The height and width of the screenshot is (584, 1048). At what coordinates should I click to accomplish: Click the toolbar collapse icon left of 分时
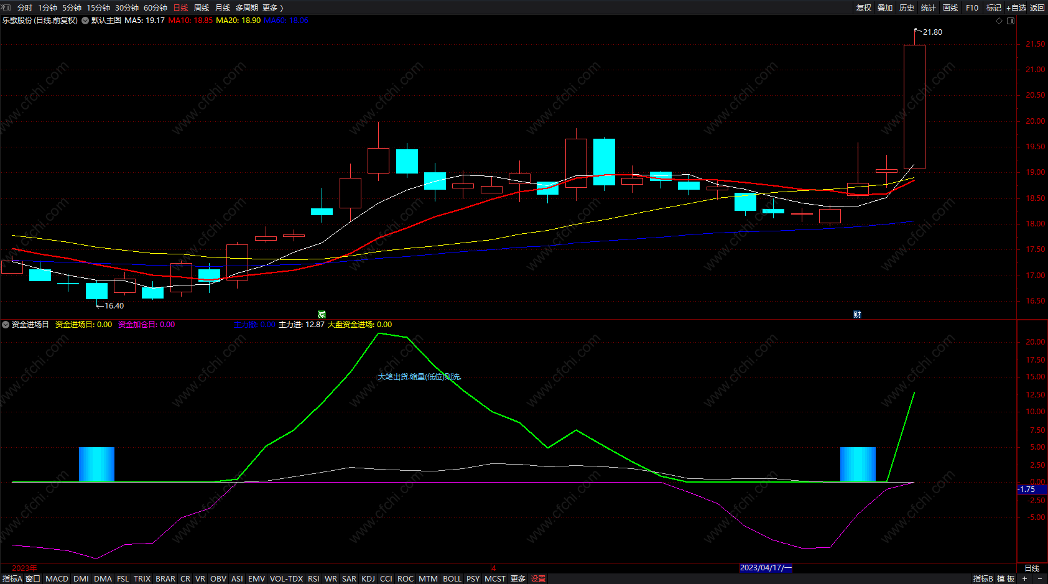coord(6,7)
